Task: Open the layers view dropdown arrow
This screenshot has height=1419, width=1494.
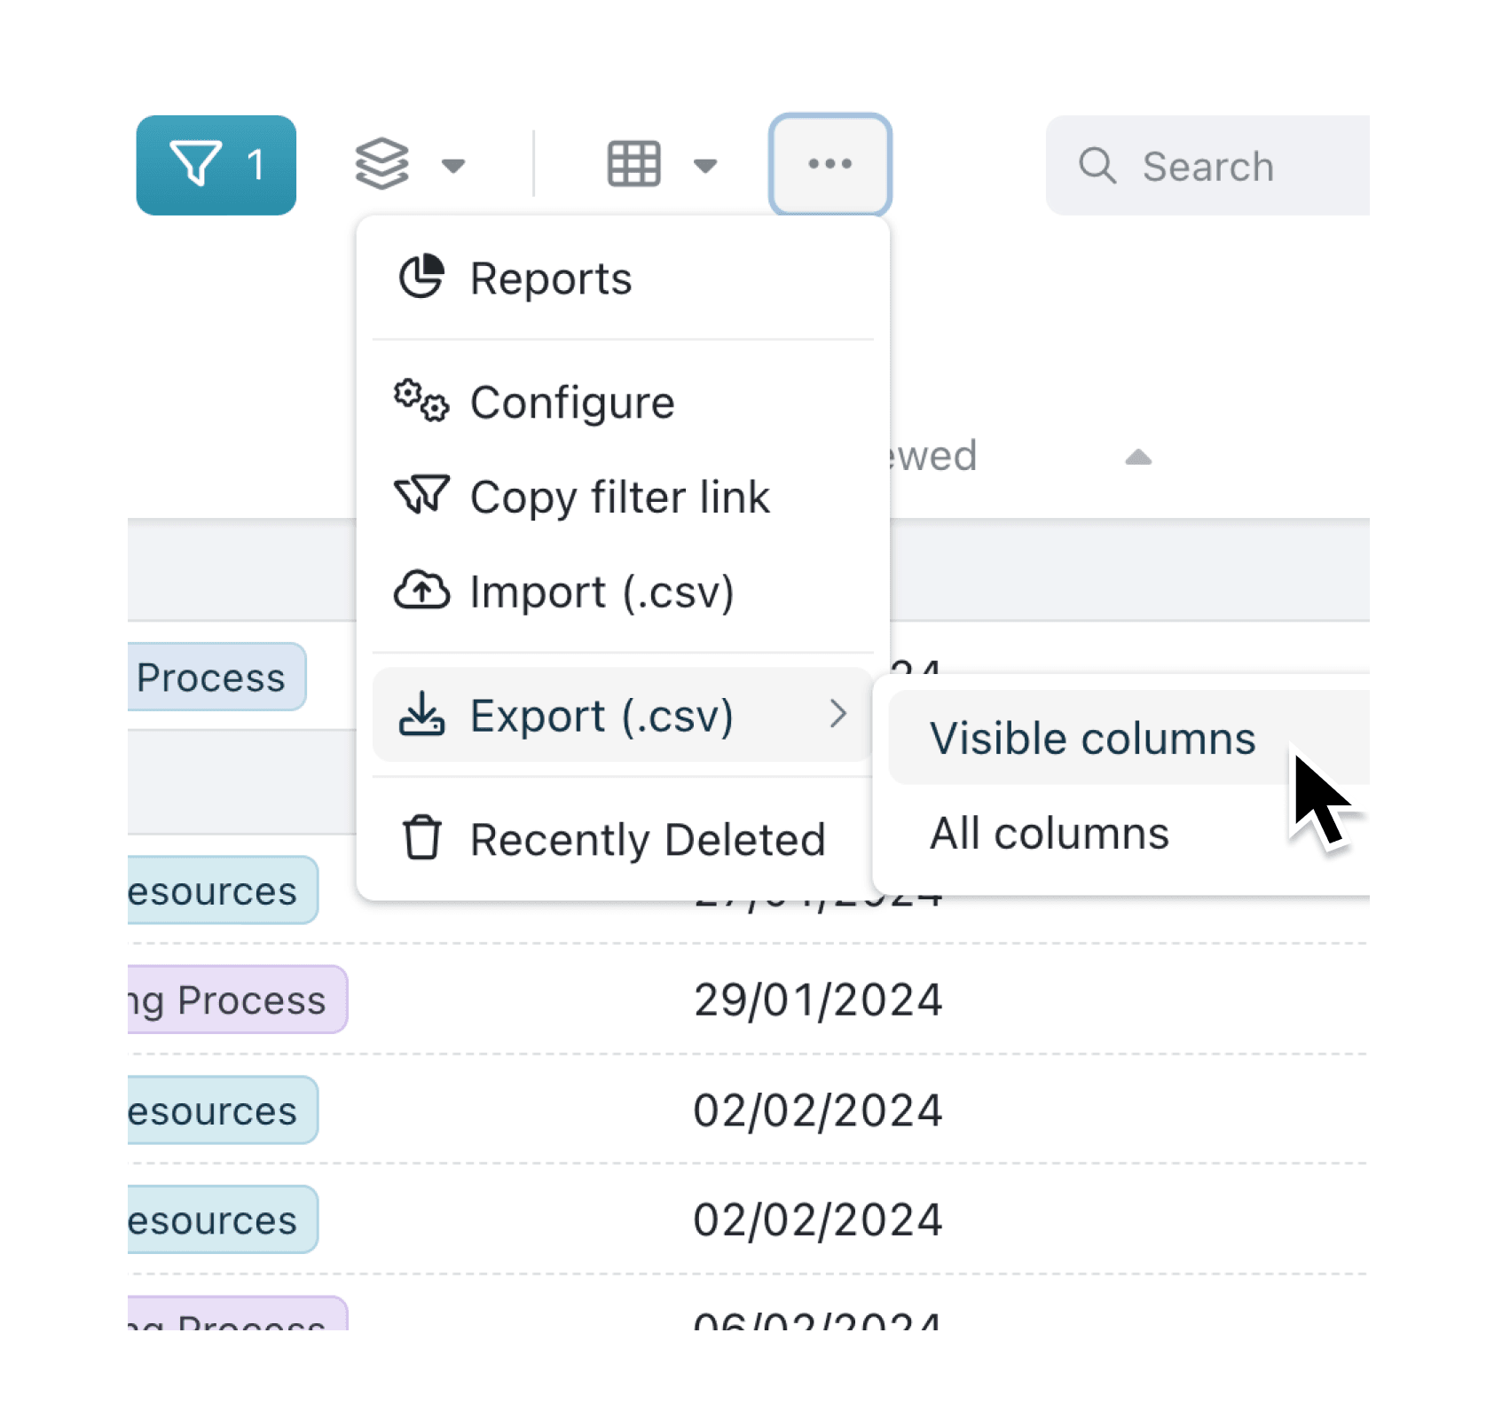Action: tap(453, 167)
